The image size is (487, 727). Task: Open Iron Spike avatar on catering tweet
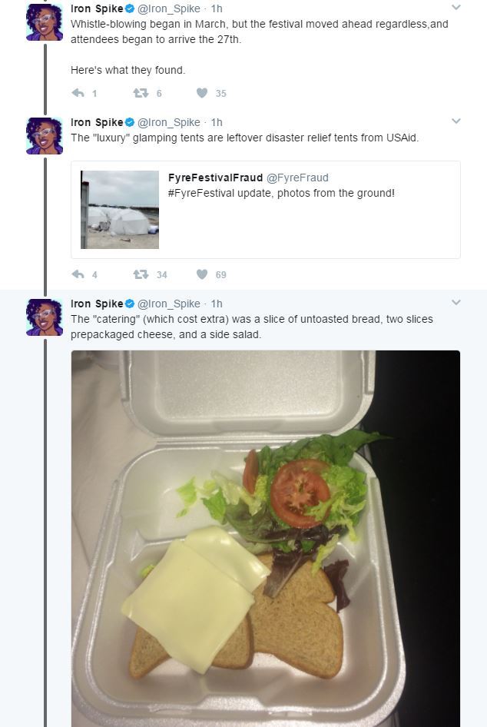(45, 317)
